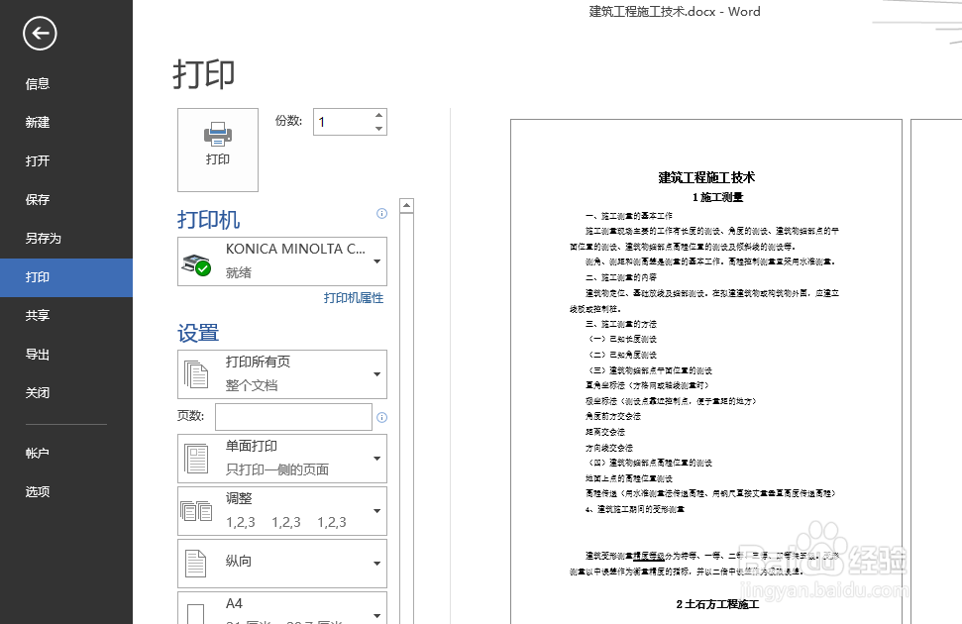Open the 导出 section
The width and height of the screenshot is (962, 624).
(x=38, y=354)
